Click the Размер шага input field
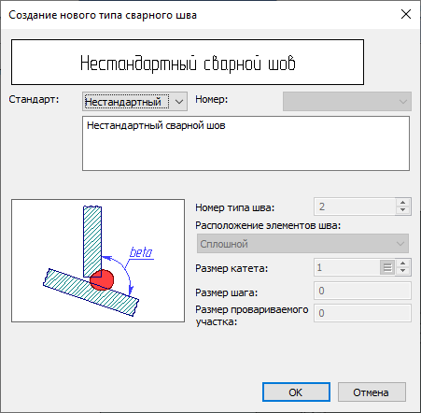Screen dimensions: 421x413 (x=362, y=291)
